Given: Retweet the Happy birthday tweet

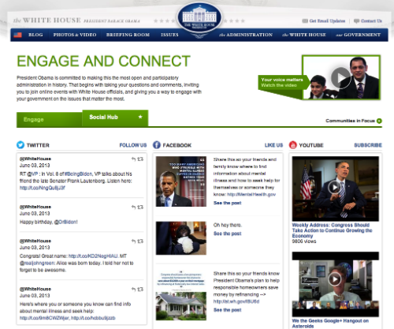Looking at the screenshot, I should 140,207.
